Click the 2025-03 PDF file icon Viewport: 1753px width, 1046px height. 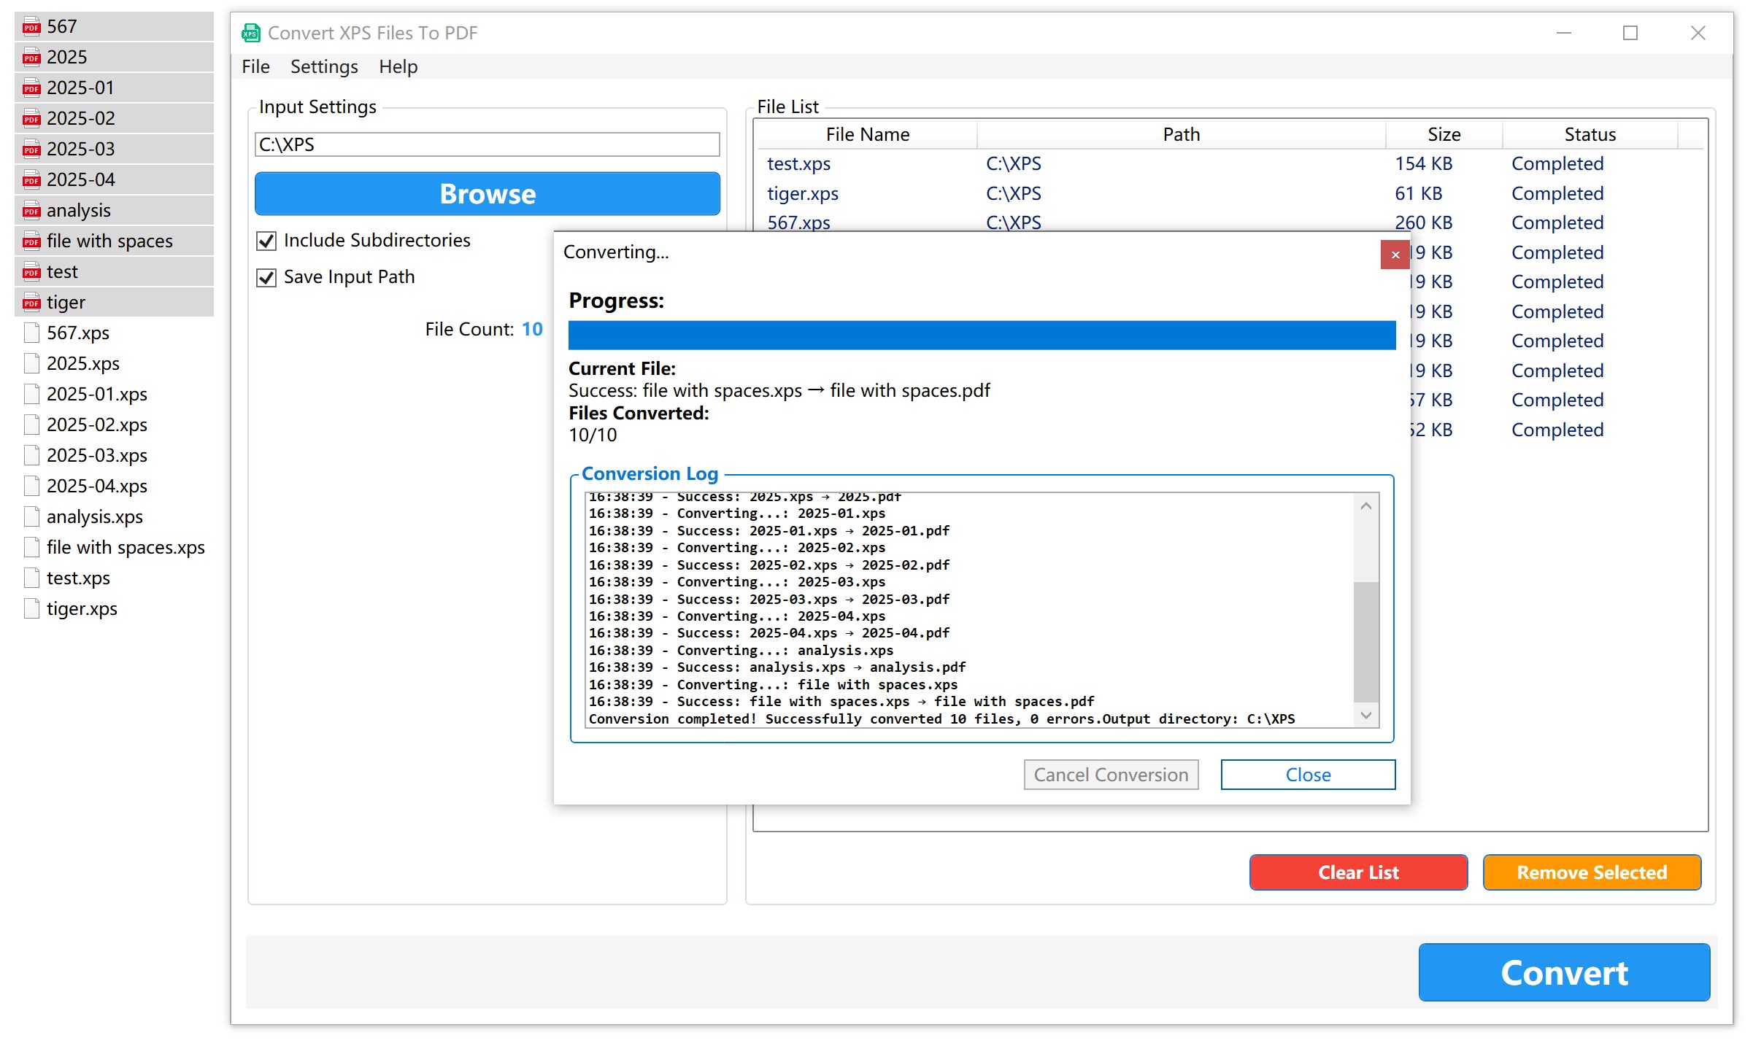(31, 150)
